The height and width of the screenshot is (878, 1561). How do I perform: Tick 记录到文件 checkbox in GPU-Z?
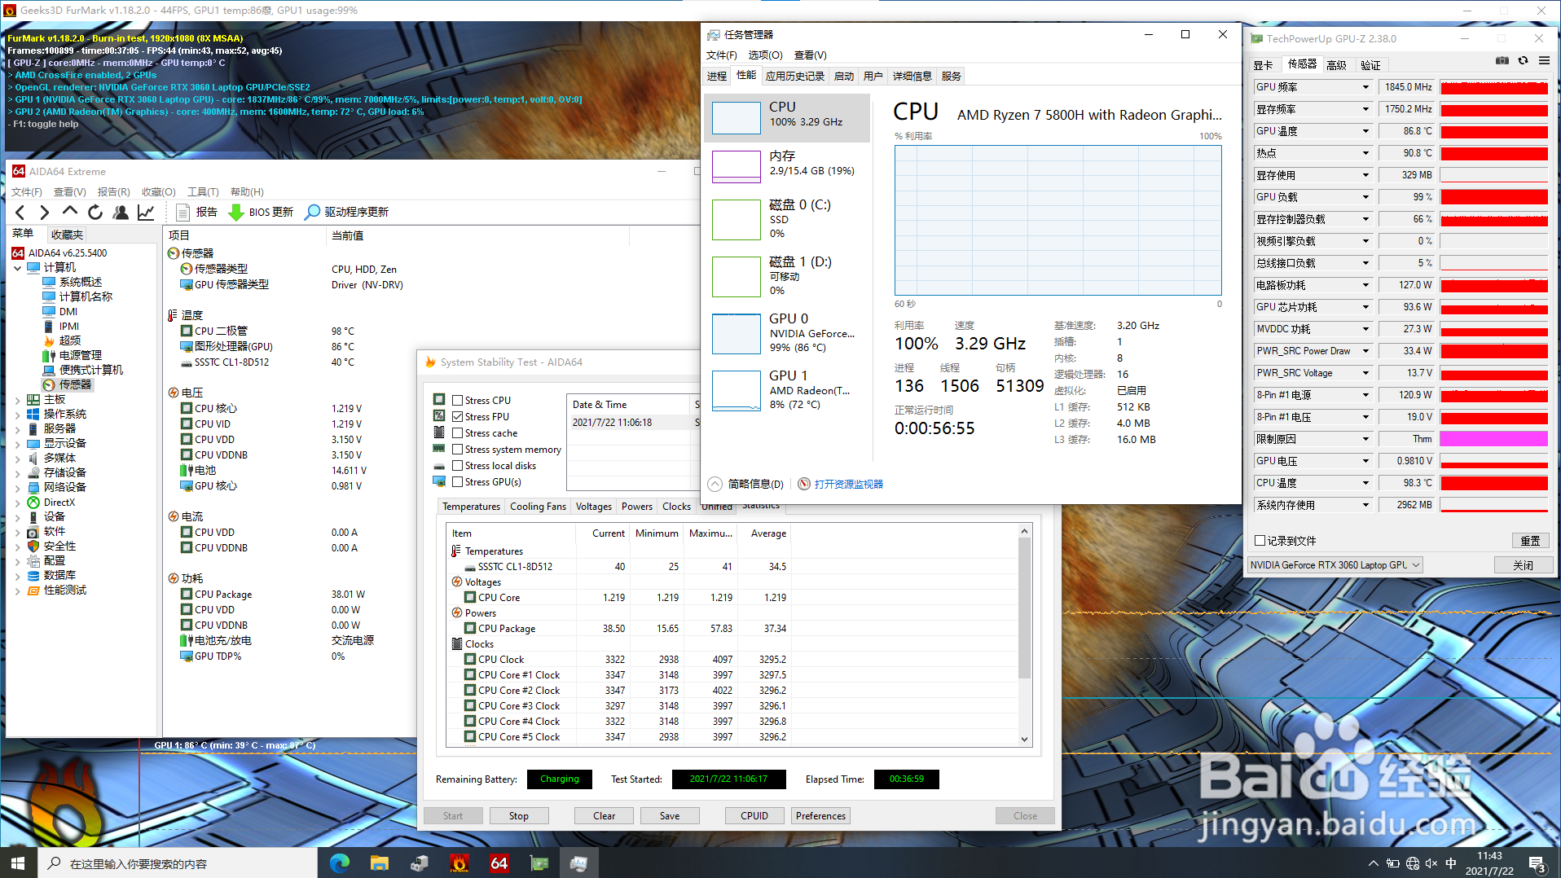1260,541
